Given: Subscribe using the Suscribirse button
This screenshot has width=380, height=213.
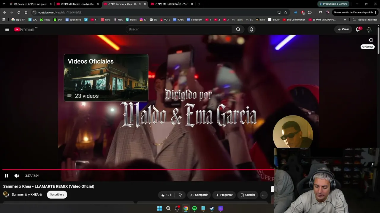Looking at the screenshot, I should 57,195.
